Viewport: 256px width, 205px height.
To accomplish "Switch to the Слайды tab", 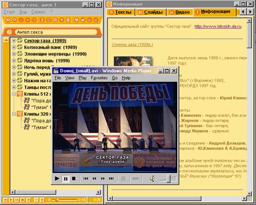I will coord(151,12).
